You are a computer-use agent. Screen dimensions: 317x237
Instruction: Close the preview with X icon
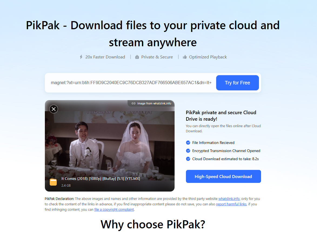54,109
